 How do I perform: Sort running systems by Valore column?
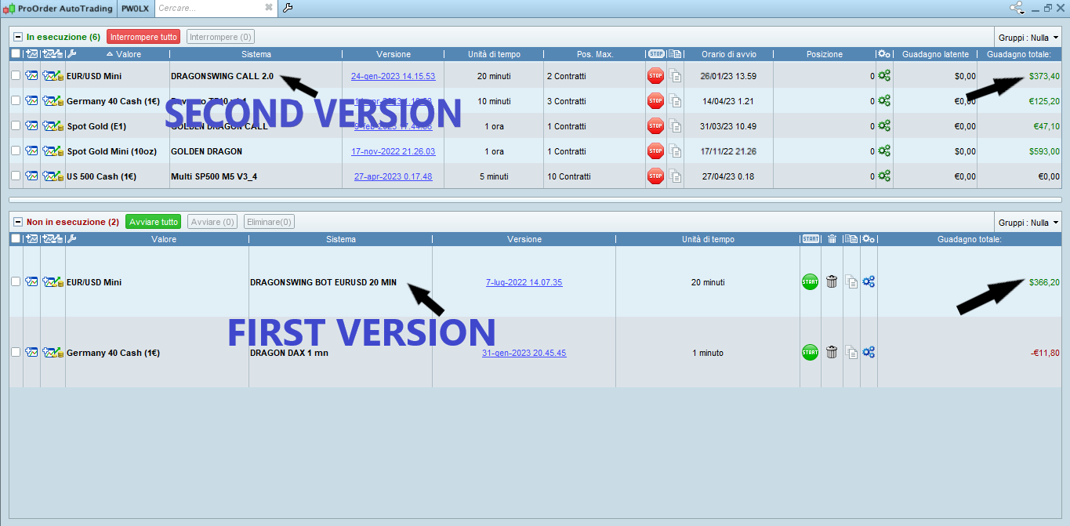point(124,54)
